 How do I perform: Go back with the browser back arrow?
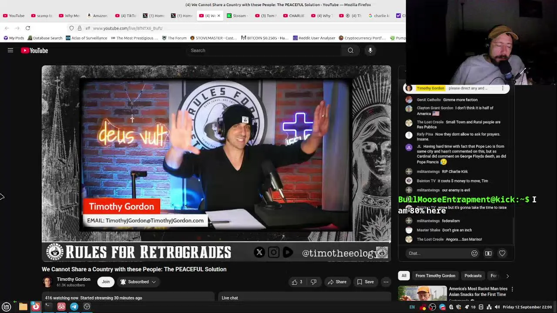7,28
